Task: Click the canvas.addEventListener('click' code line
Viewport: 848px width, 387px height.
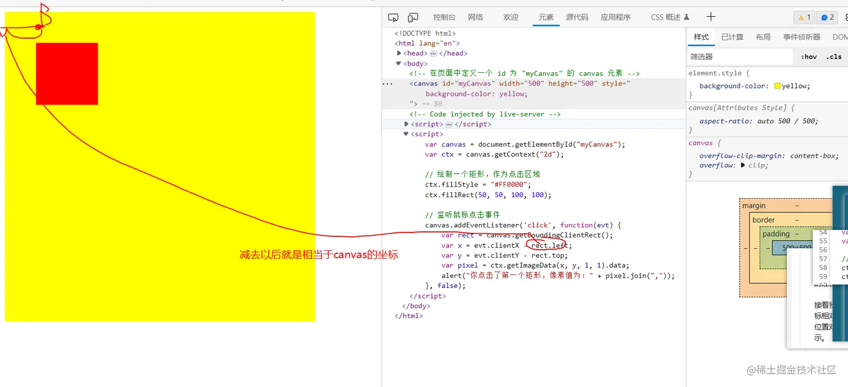Action: click(x=523, y=225)
